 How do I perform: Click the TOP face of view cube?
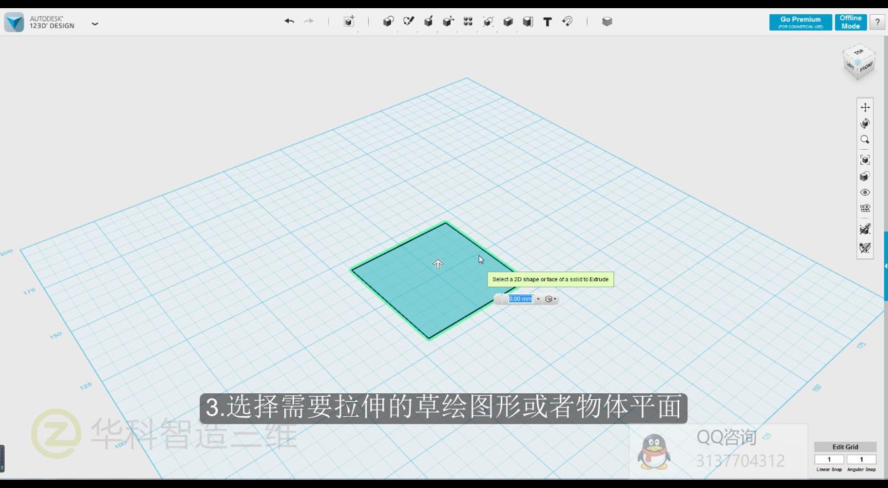click(859, 53)
